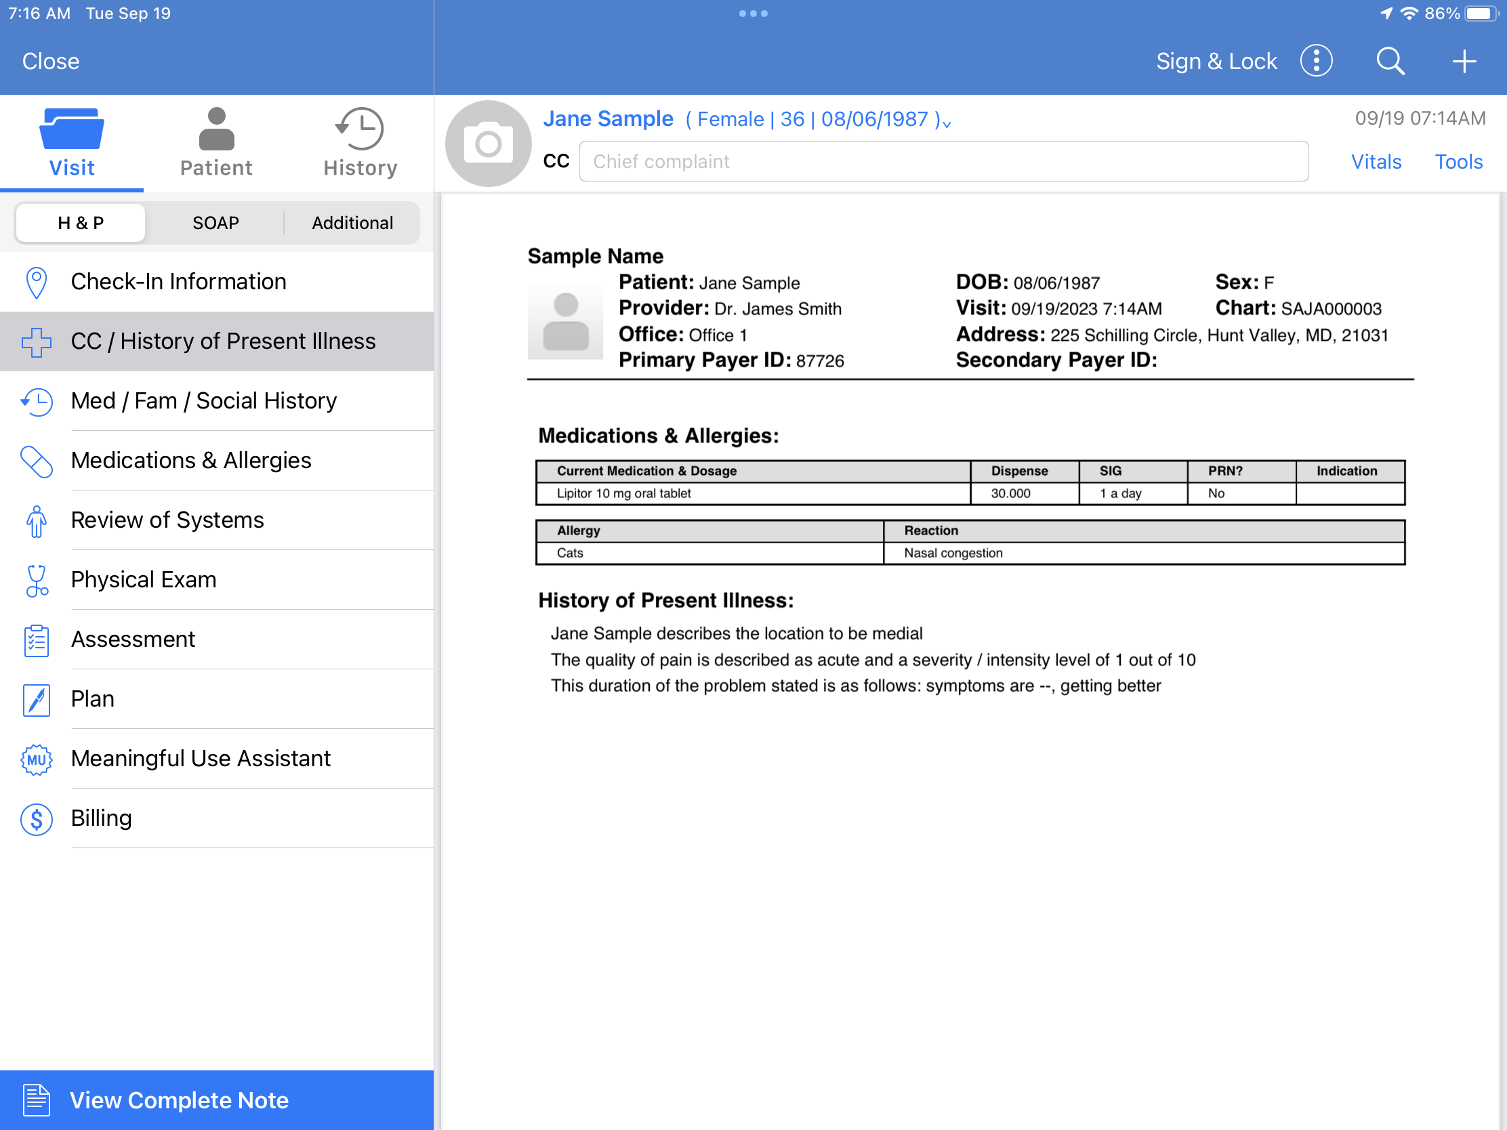Tap the three-dot multitasking indicator
This screenshot has width=1507, height=1130.
[753, 14]
